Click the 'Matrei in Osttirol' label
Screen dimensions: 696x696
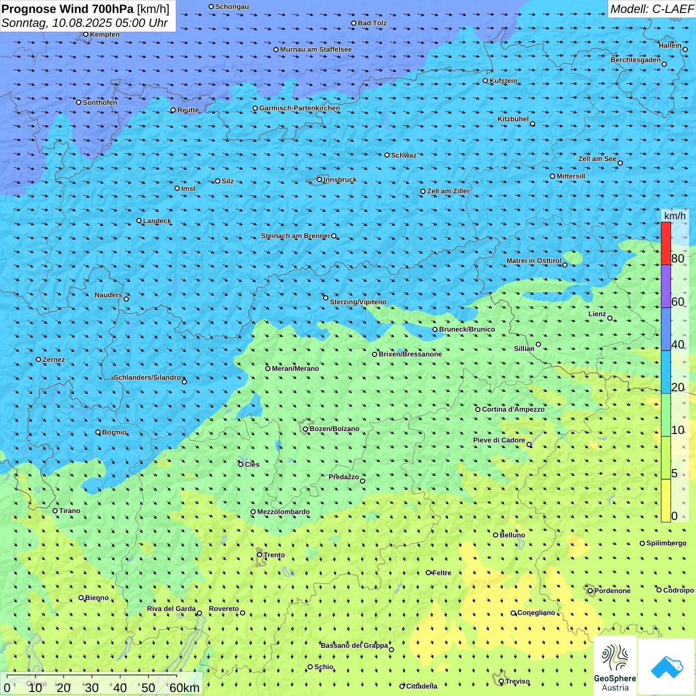(x=534, y=261)
